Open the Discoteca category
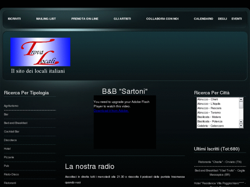The height and width of the screenshot is (187, 250). pyautogui.click(x=10, y=140)
